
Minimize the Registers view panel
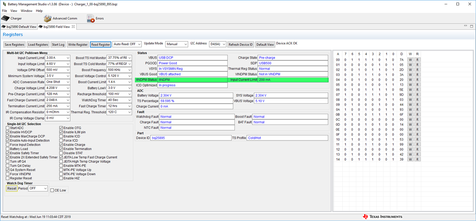click(x=466, y=27)
